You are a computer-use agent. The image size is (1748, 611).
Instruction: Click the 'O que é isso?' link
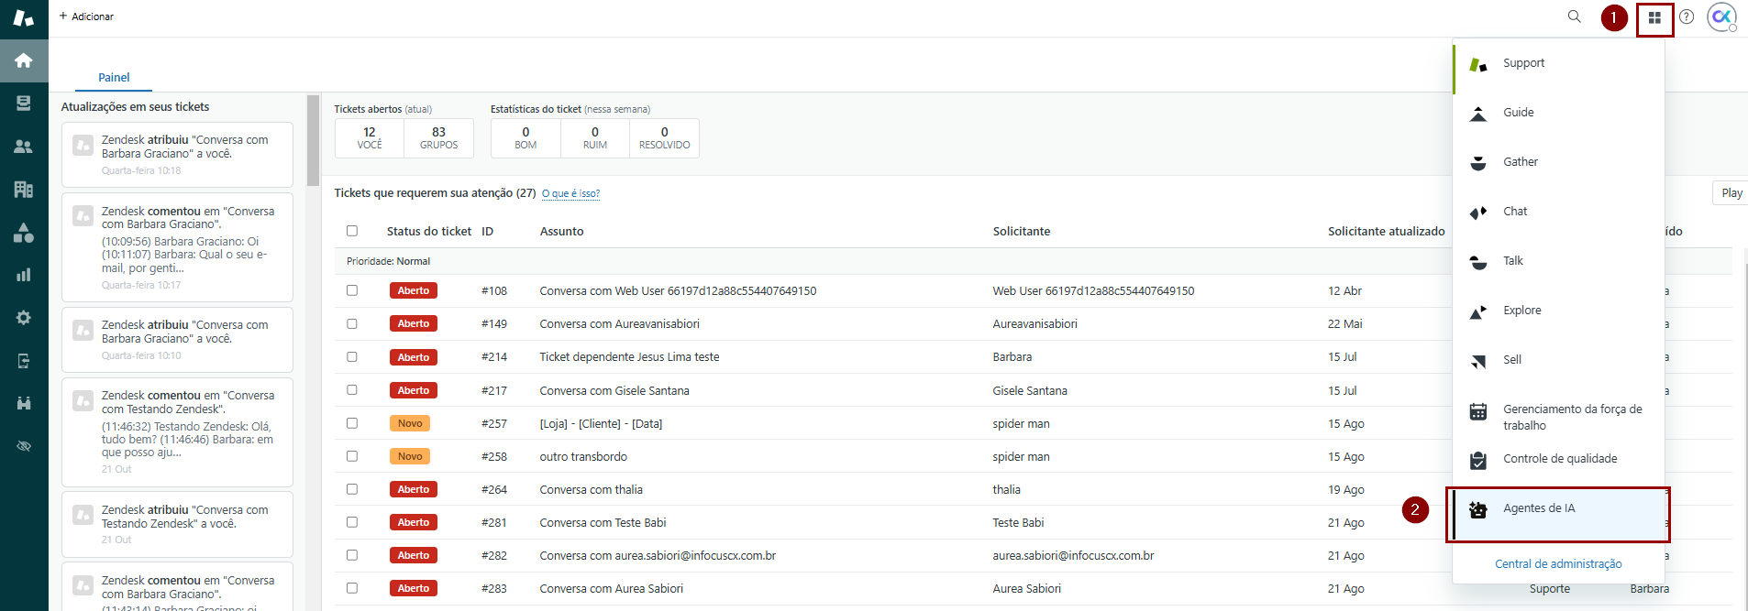coord(570,194)
